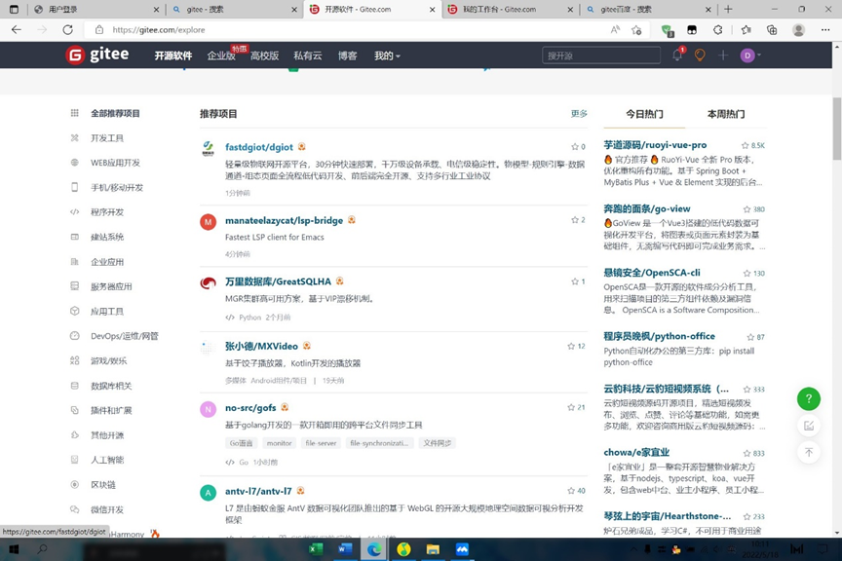Click the floating green help button
The width and height of the screenshot is (842, 561).
(x=808, y=398)
